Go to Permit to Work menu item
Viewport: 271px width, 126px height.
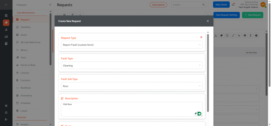tap(28, 65)
